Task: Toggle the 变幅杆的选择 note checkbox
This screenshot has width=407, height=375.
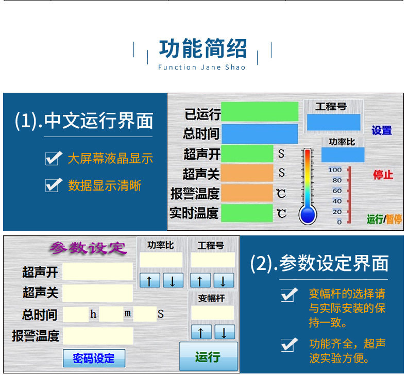Action: pyautogui.click(x=289, y=295)
